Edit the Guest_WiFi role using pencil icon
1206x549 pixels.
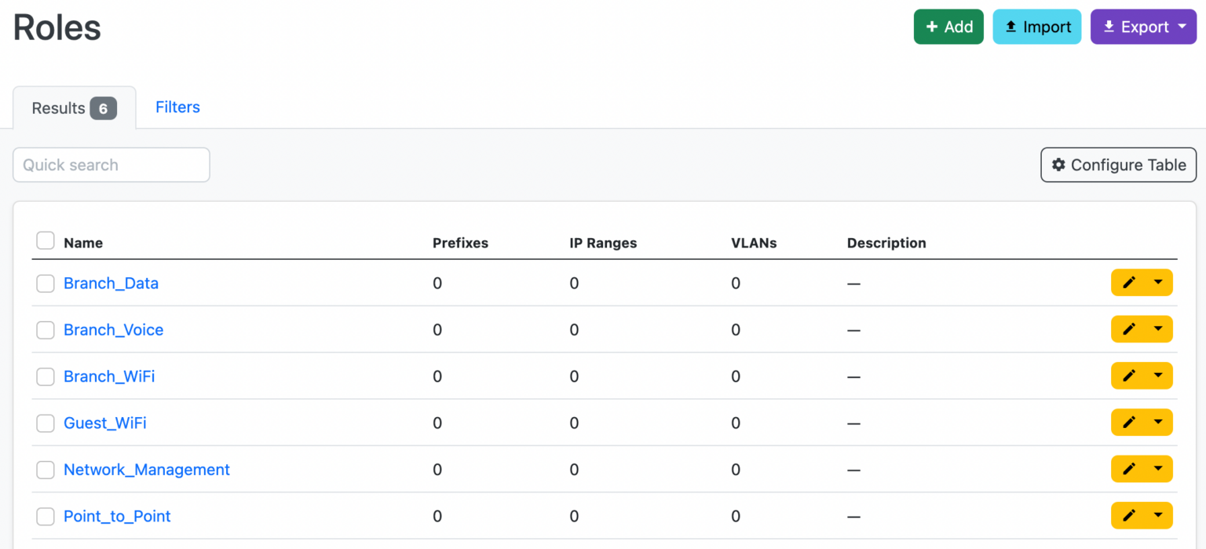pyautogui.click(x=1131, y=423)
